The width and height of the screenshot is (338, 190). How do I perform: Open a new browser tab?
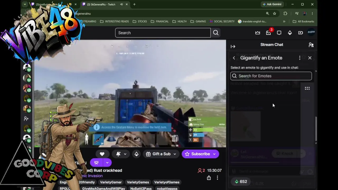tap(134, 4)
